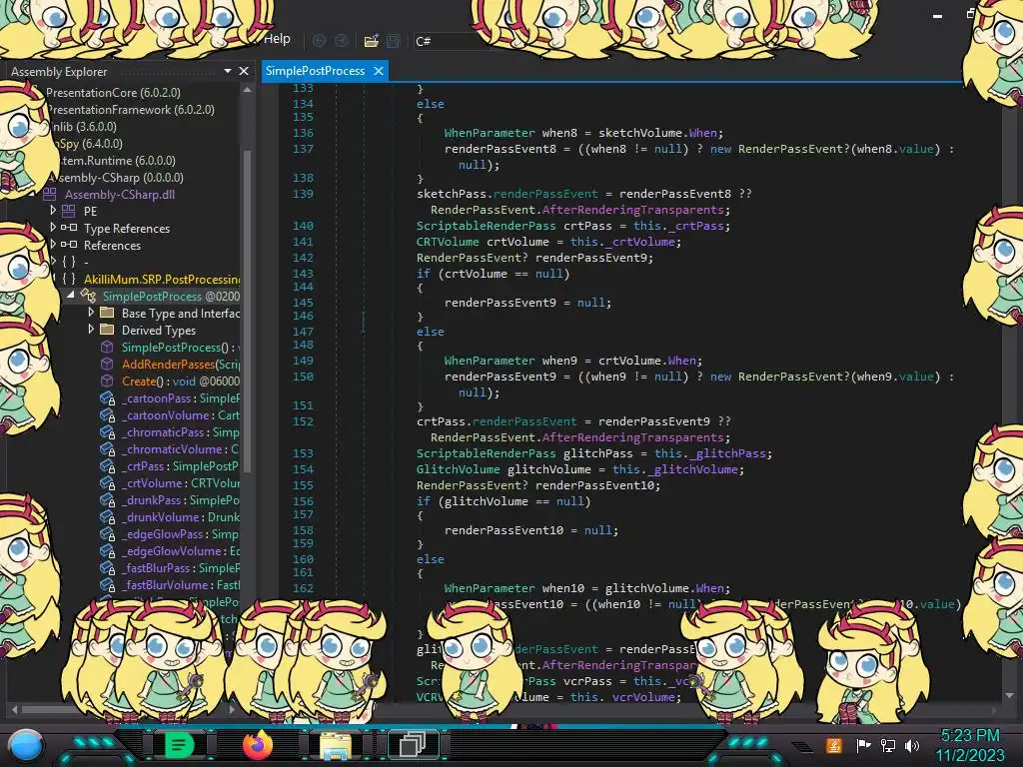1023x767 pixels.
Task: Select the AkilliMum.SRP.PostProcessing namespace
Action: pos(162,280)
